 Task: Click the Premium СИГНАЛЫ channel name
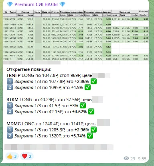(36, 4)
